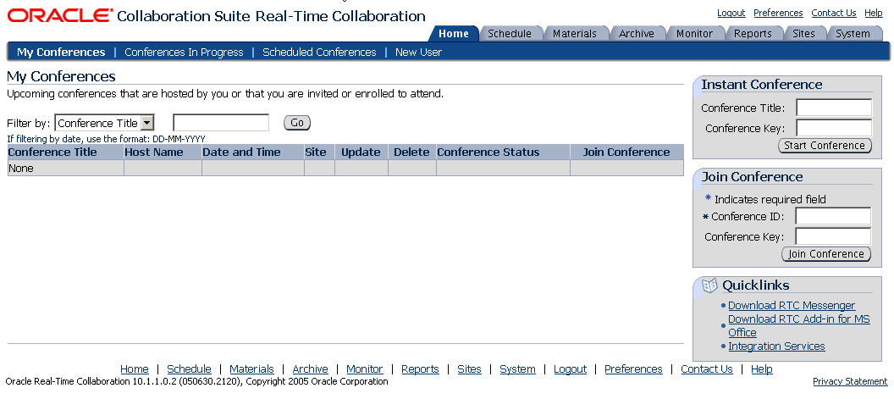
Task: Click the Delete column header
Action: pyautogui.click(x=411, y=152)
